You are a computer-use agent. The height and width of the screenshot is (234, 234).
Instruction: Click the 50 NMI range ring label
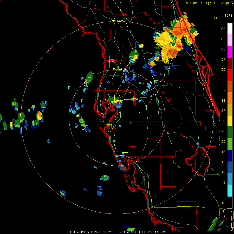tap(117, 69)
